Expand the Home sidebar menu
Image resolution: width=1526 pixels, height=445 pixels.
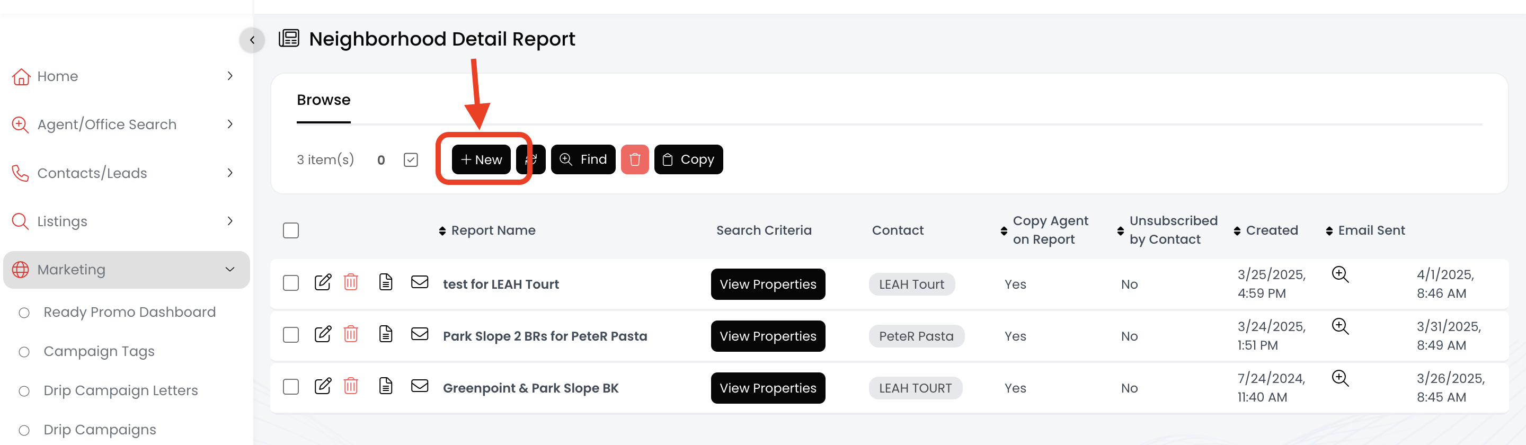(x=230, y=76)
